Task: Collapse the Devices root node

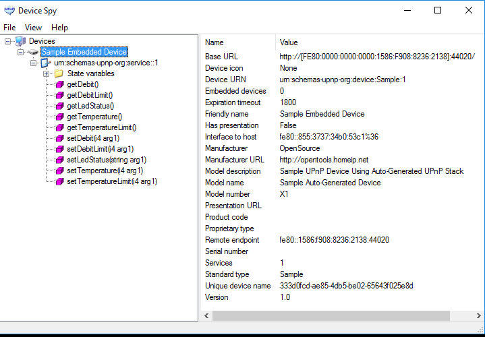Action: (x=8, y=41)
